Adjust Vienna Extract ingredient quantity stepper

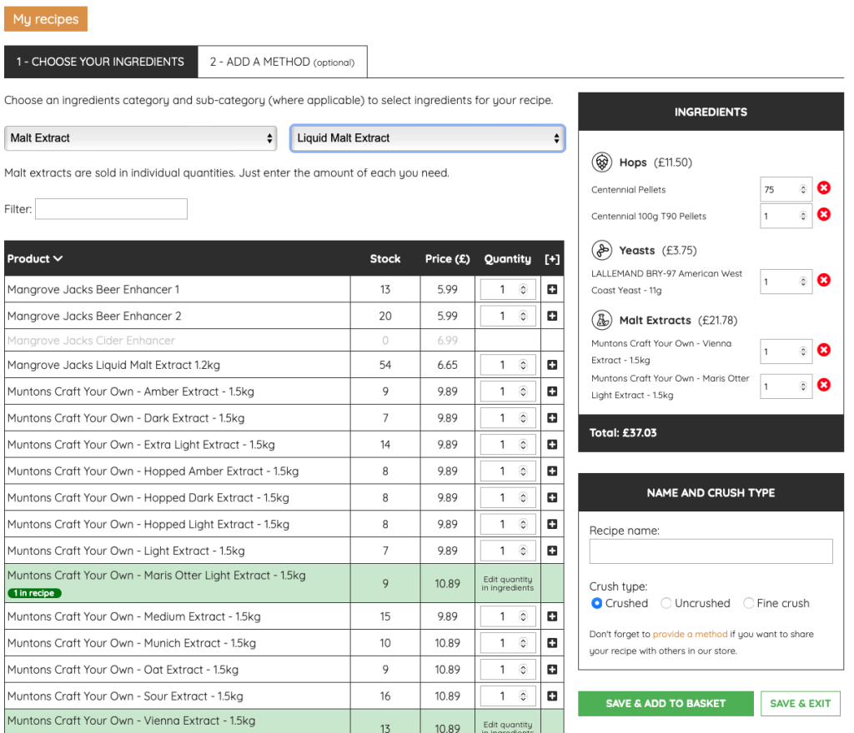[803, 352]
